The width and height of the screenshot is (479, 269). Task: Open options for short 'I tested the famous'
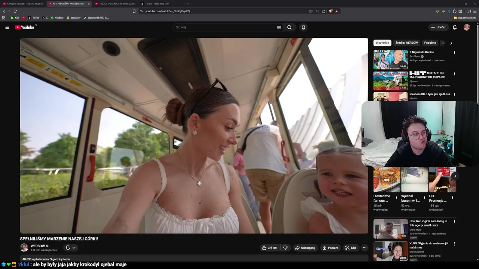(397, 198)
